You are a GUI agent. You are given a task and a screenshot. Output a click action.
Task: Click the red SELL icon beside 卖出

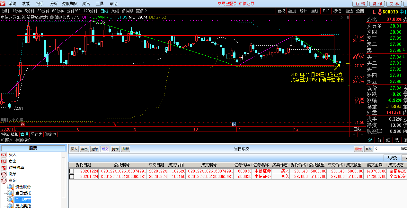pos(4,161)
